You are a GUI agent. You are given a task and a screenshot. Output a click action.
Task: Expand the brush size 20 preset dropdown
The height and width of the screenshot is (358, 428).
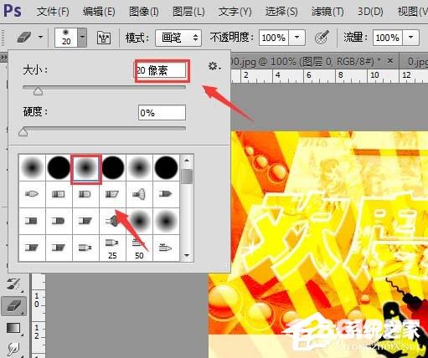point(82,37)
